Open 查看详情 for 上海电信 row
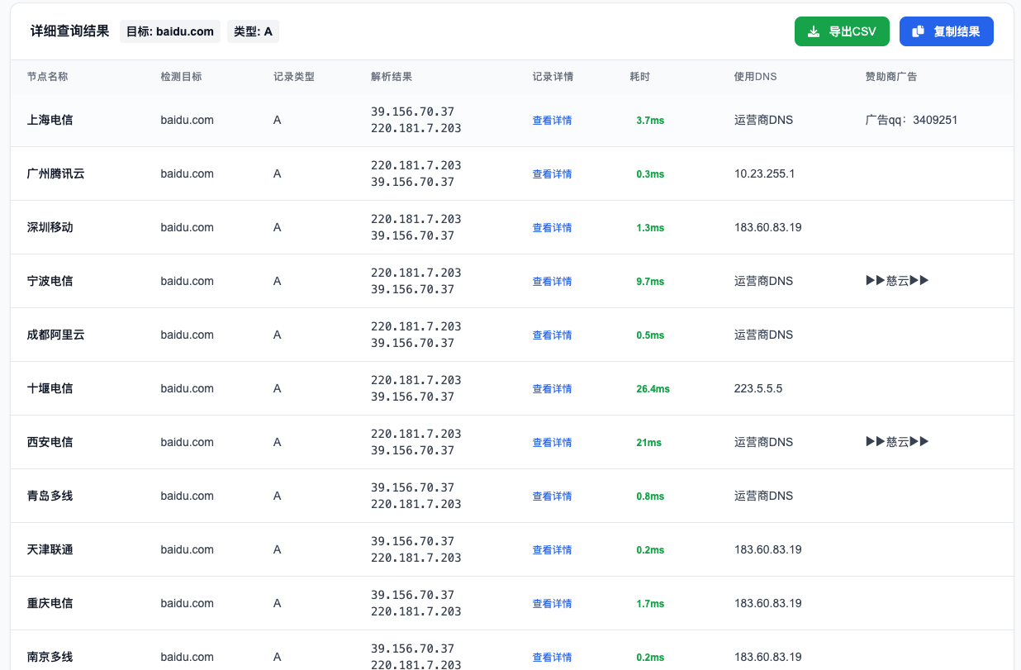The height and width of the screenshot is (670, 1021). click(552, 121)
